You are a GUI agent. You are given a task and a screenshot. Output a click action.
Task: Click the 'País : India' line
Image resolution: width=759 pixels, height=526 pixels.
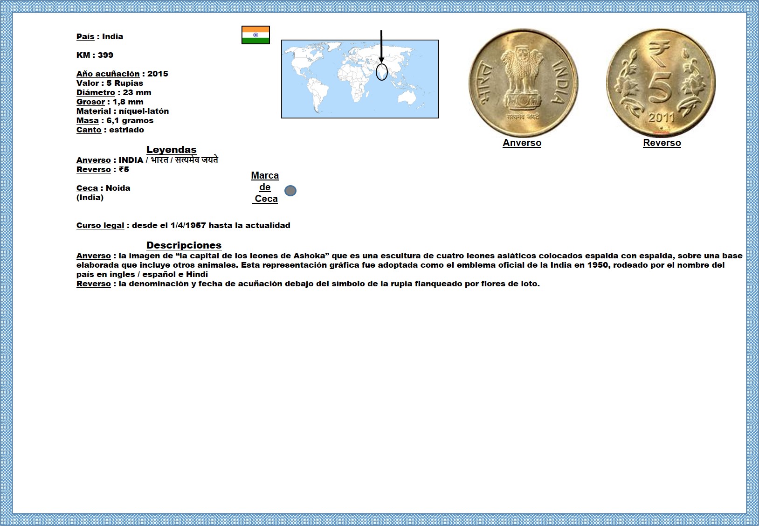[x=100, y=36]
